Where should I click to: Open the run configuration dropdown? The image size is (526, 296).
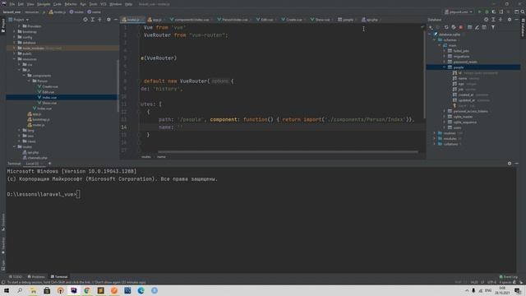(x=459, y=12)
